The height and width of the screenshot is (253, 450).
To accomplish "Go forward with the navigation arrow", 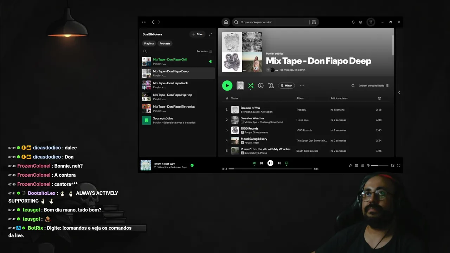I will point(159,22).
